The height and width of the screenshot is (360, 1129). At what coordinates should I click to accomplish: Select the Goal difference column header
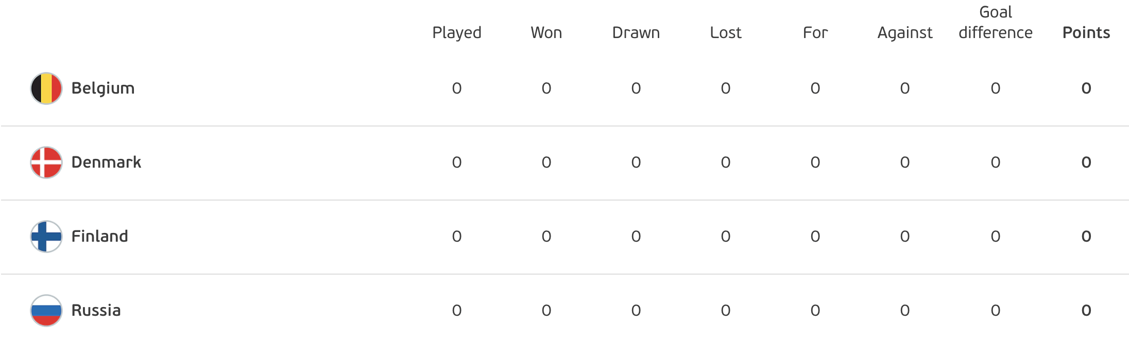996,23
